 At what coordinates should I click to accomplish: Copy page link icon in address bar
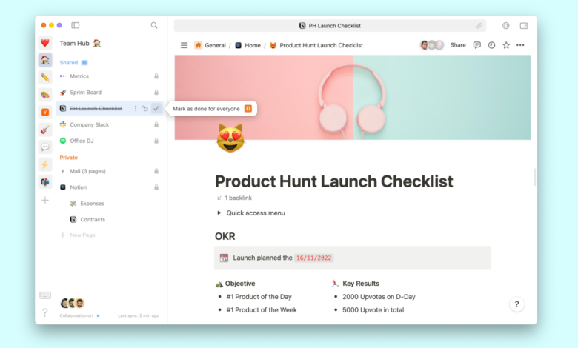pos(479,26)
